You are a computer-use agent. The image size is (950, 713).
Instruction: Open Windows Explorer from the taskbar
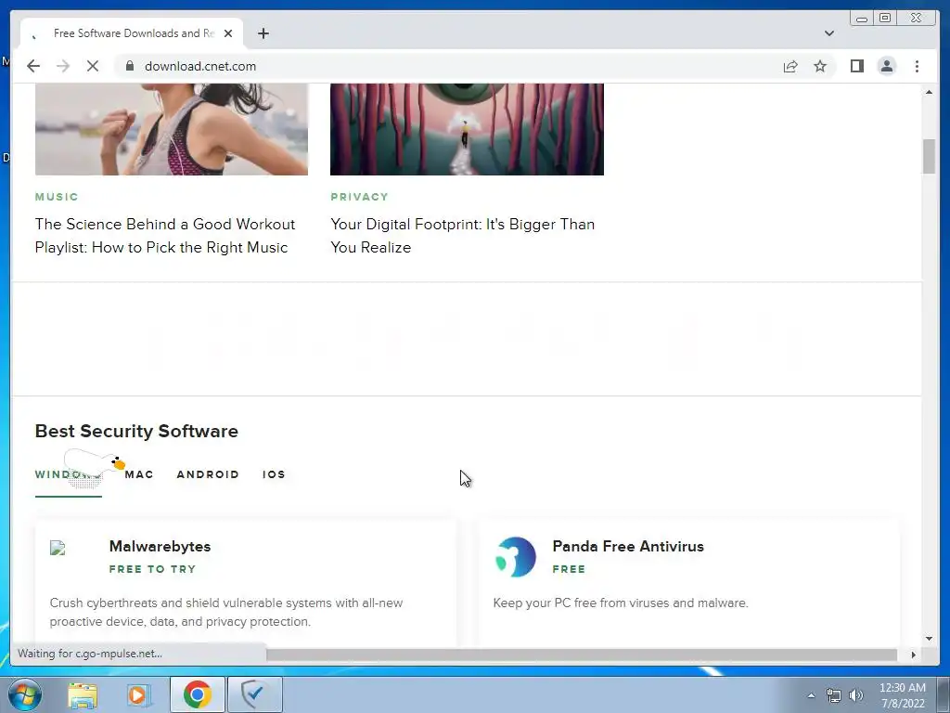point(83,695)
